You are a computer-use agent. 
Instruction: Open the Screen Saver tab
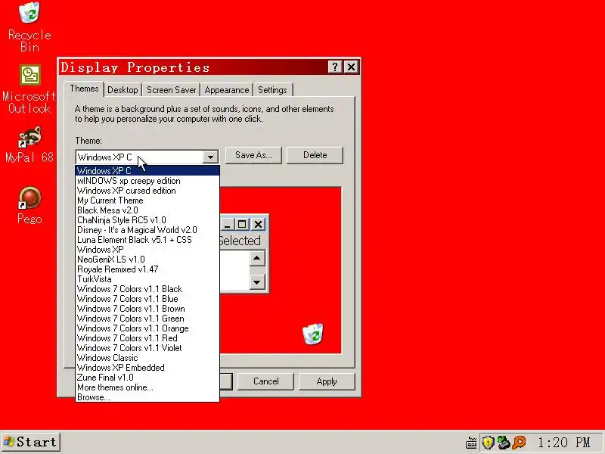pos(172,90)
